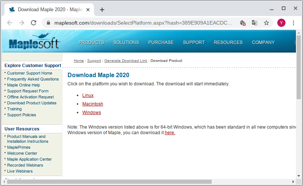Viewport: 303px width, 186px height.
Task: Click the scroll right arrow
Action: click(x=293, y=182)
